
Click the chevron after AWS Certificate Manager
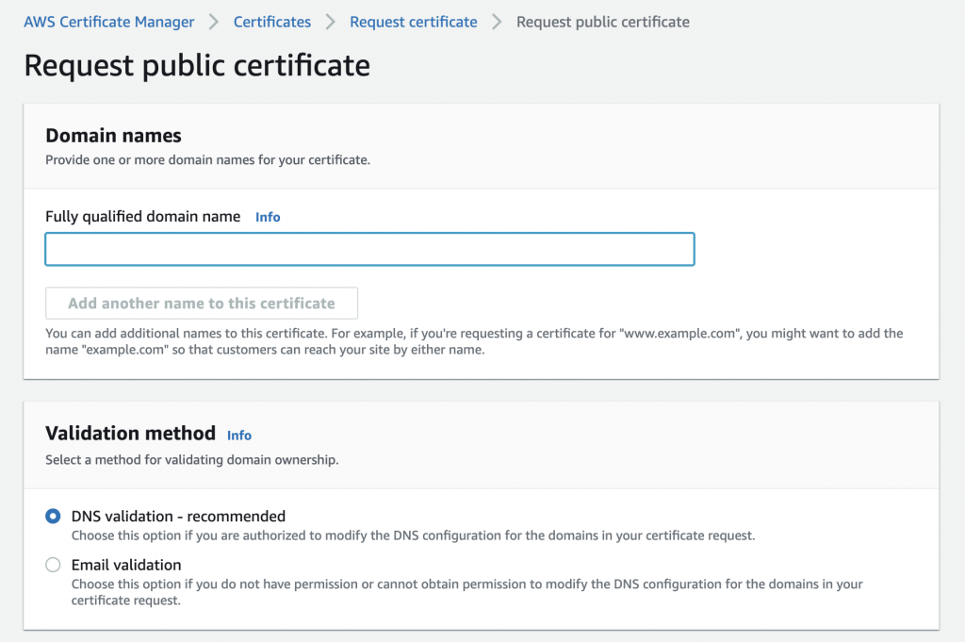[215, 22]
